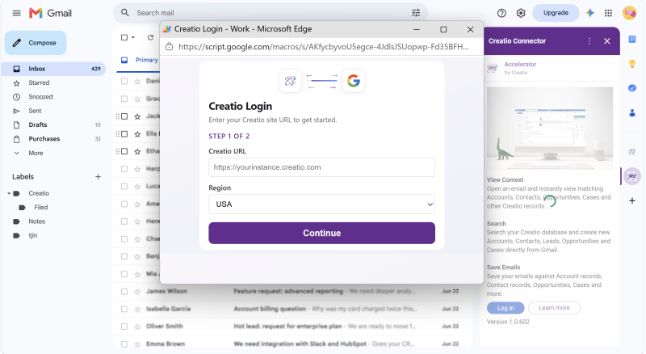The image size is (646, 354).
Task: Check the Ella email row checkbox
Action: click(124, 133)
